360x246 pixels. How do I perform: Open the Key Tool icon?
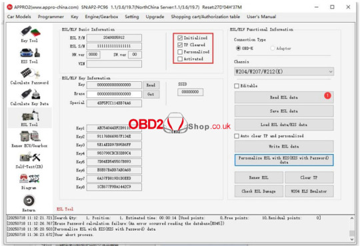29,35
